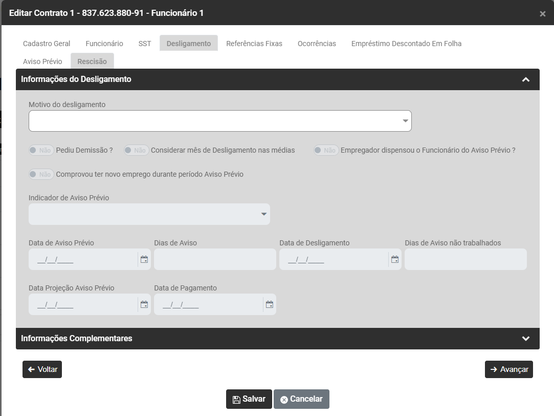Open the Indicador de Aviso Prévio dropdown
The height and width of the screenshot is (416, 554).
pos(149,214)
